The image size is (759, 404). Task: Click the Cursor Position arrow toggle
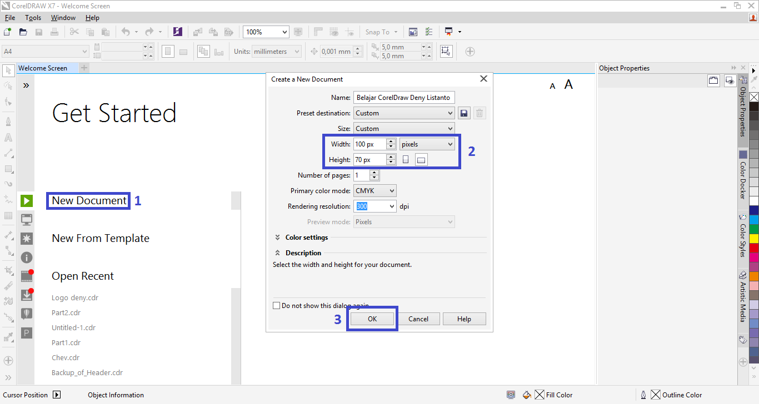click(x=57, y=395)
